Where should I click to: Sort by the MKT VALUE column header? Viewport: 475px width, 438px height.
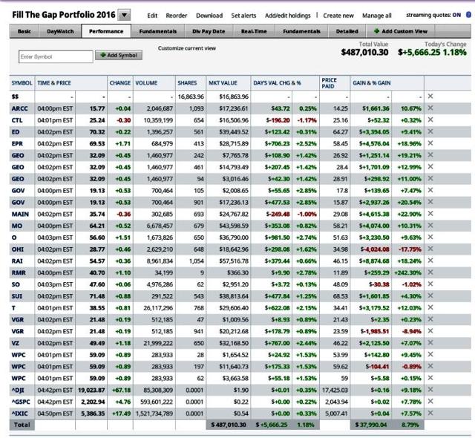(x=223, y=83)
